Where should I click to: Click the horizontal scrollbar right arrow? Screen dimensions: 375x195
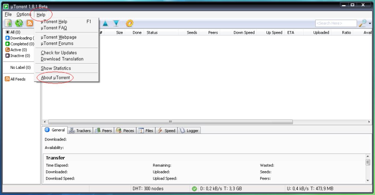(369, 122)
